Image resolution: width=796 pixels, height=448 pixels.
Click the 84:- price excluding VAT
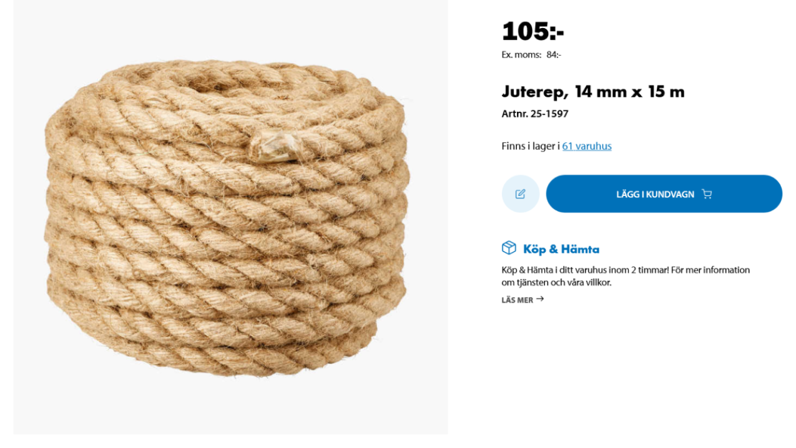(554, 55)
